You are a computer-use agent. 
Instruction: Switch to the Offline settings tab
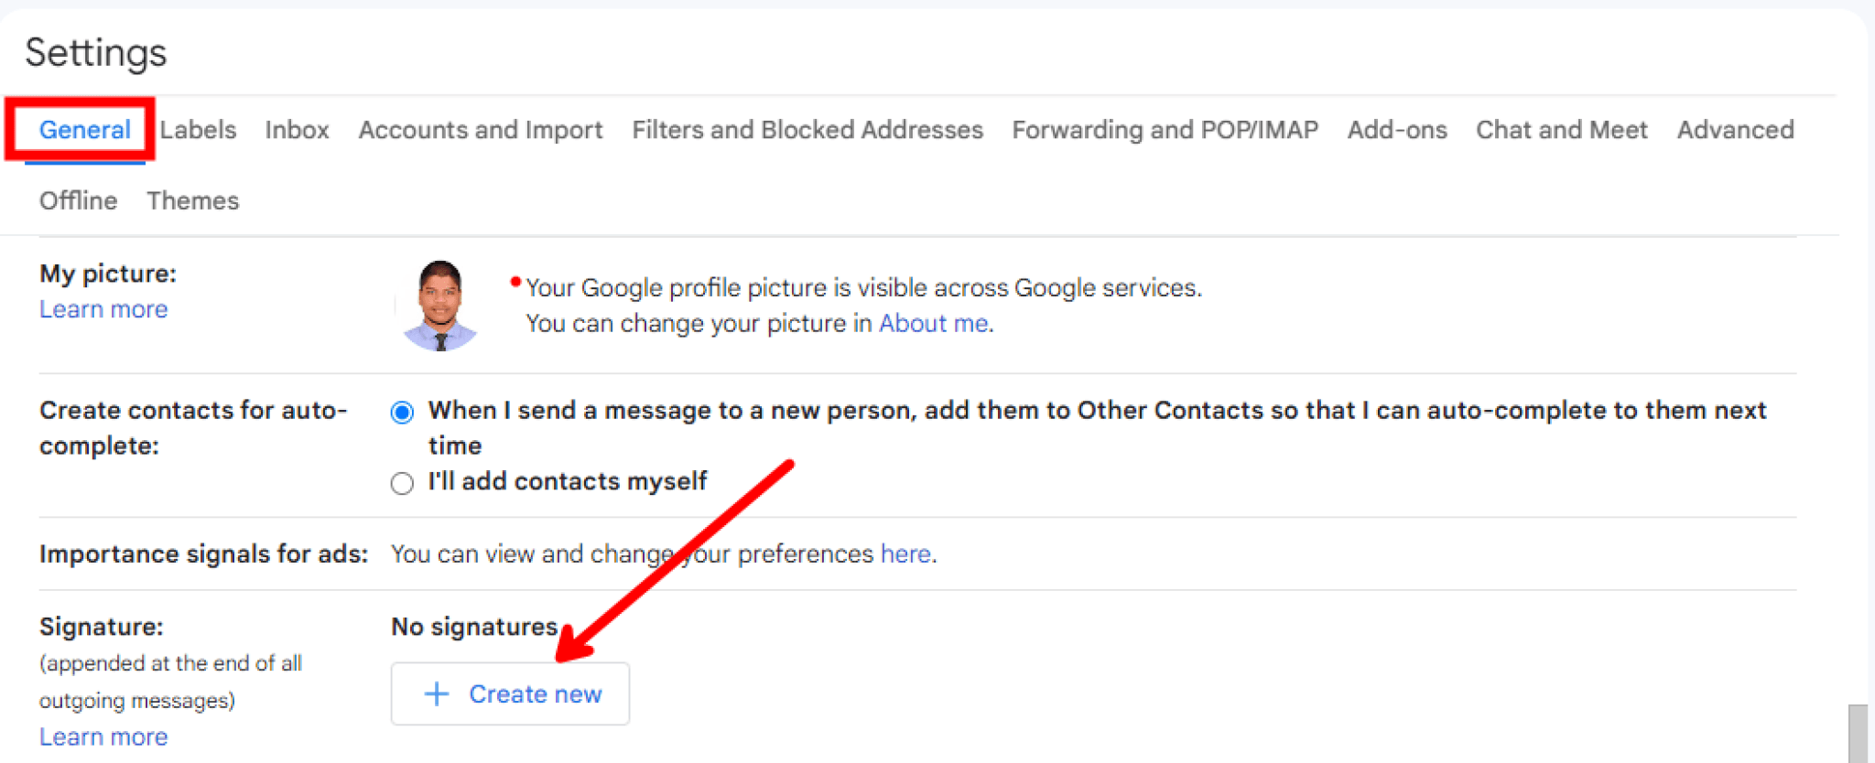pyautogui.click(x=77, y=200)
